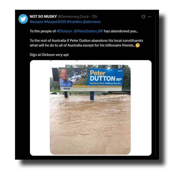Open the 12h timestamp link

95,17
